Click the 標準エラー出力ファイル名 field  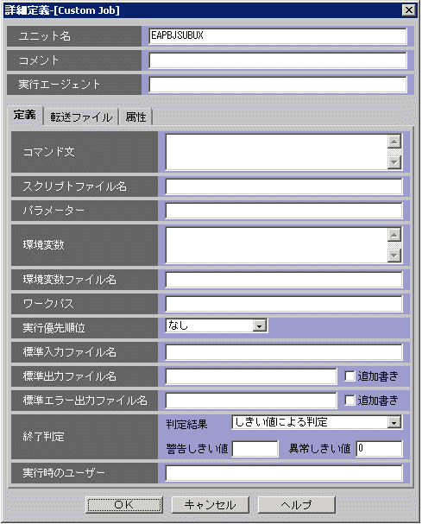point(251,401)
